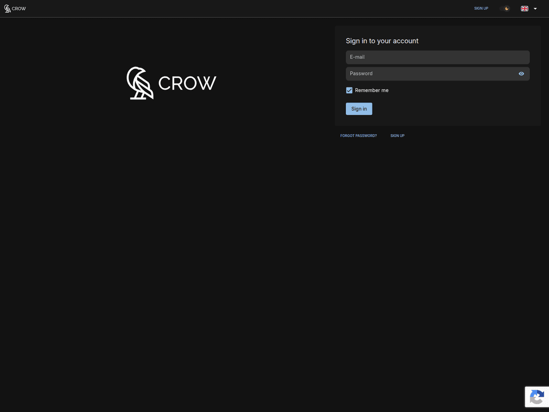Image resolution: width=549 pixels, height=412 pixels.
Task: Click the reCAPTCHA badge
Action: (x=537, y=397)
